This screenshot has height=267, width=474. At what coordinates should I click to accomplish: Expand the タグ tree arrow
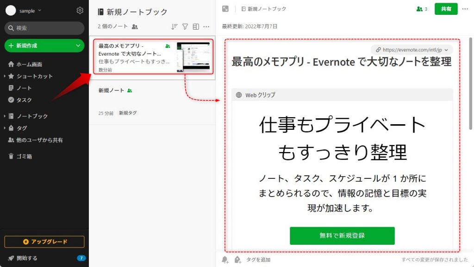(5, 128)
